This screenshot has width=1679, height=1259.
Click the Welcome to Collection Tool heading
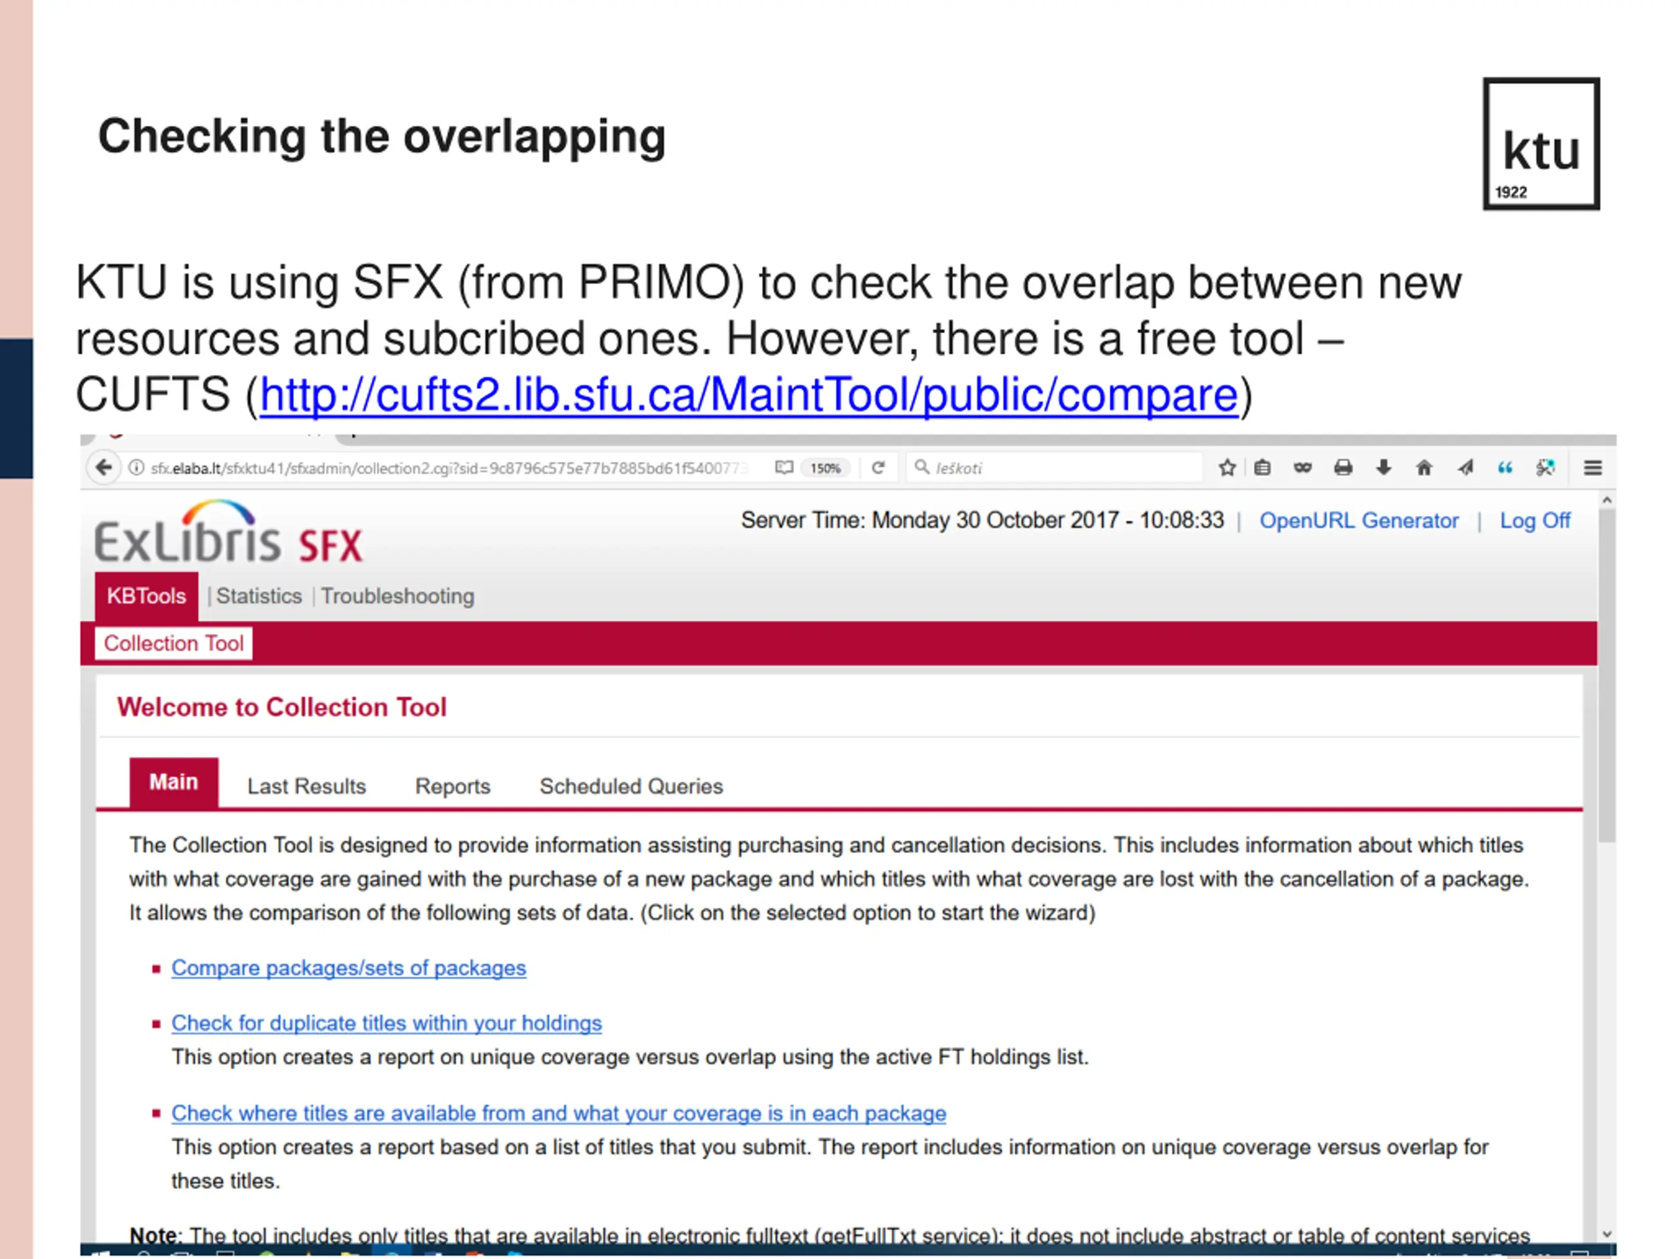point(281,708)
